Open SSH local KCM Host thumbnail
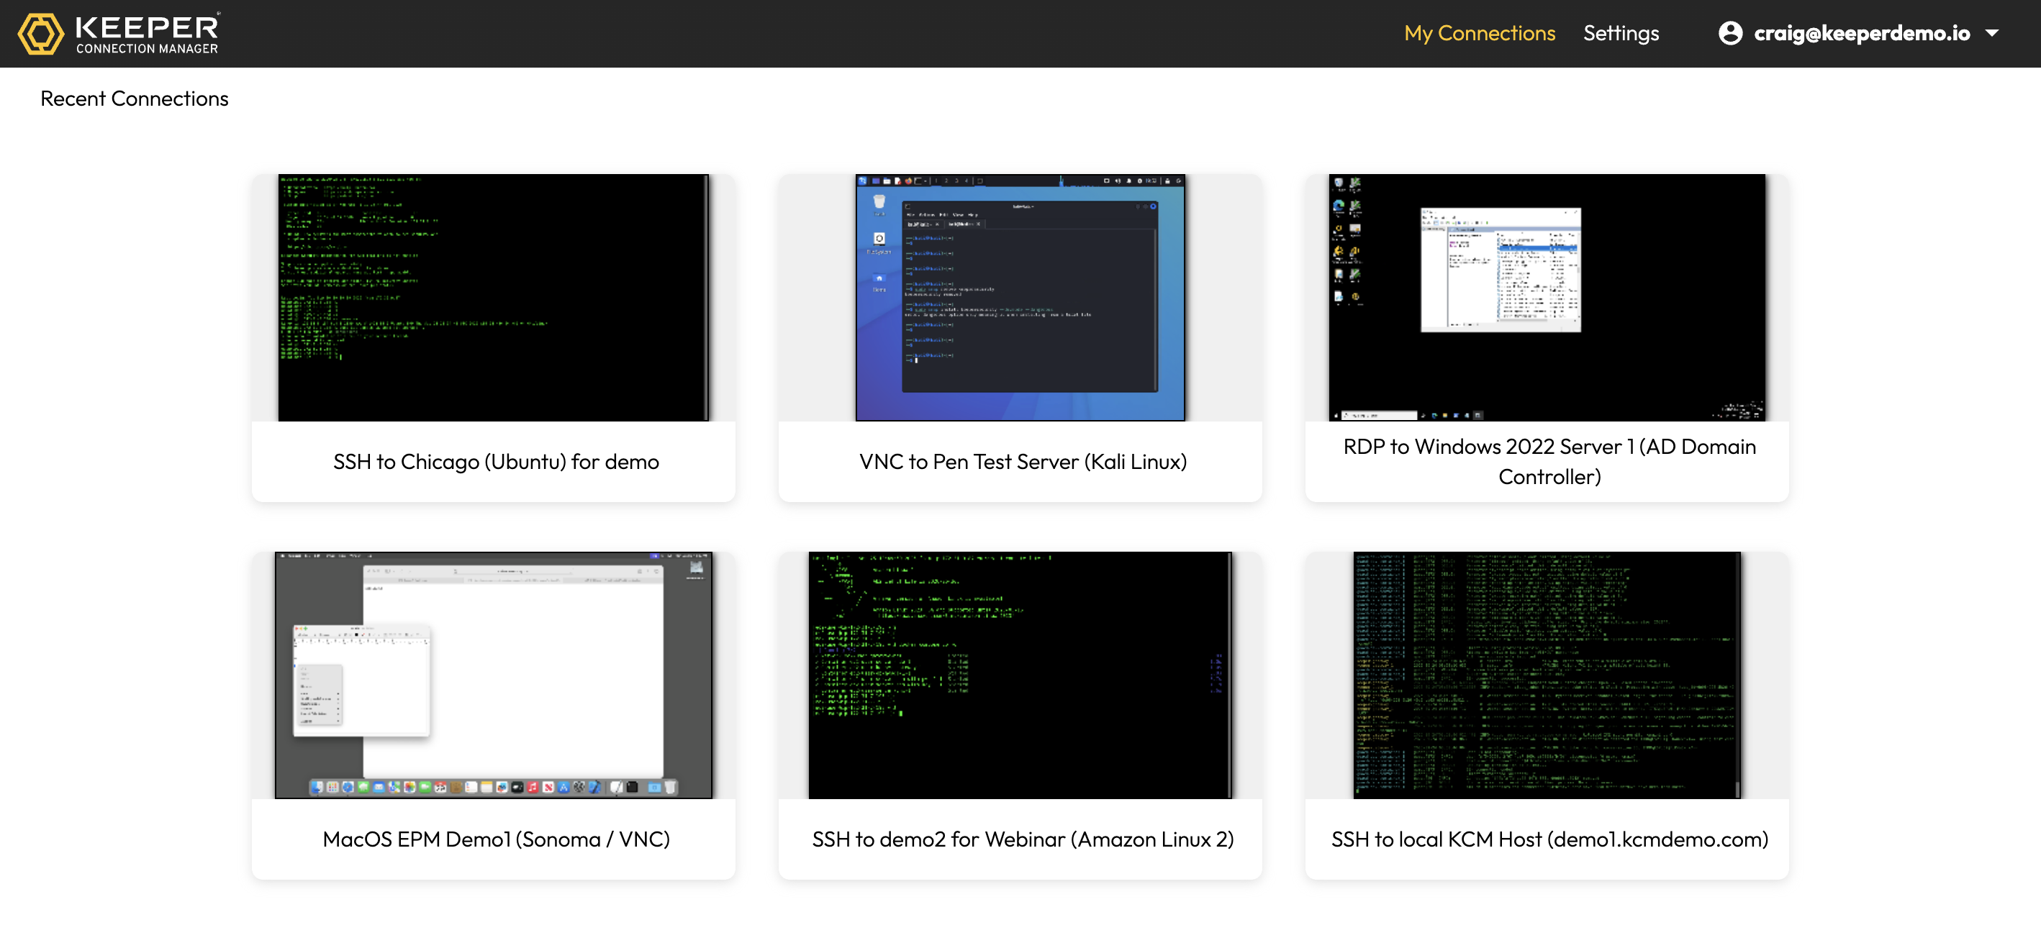Screen dimensions: 2041x925 point(1547,675)
